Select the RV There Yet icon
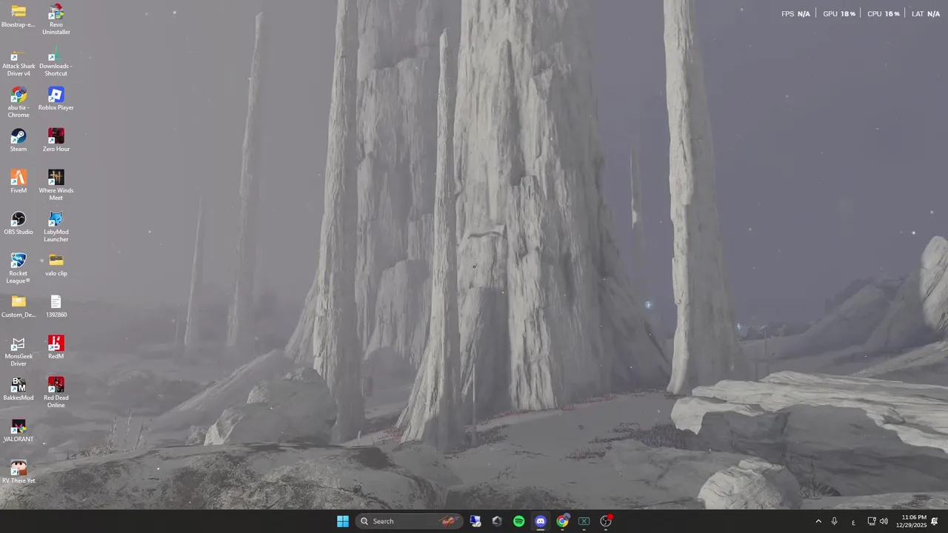948x533 pixels. coord(19,472)
